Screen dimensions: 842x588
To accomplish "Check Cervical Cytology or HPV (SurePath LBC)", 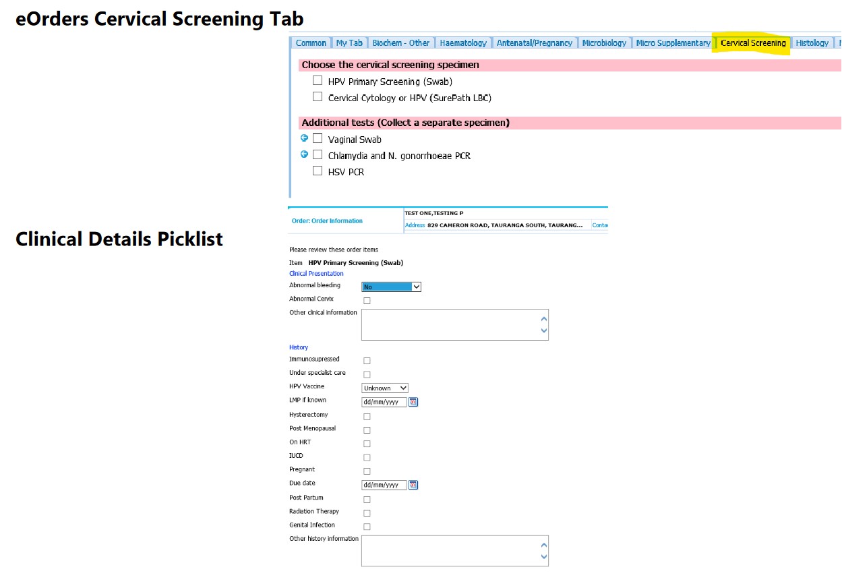I will pos(318,96).
